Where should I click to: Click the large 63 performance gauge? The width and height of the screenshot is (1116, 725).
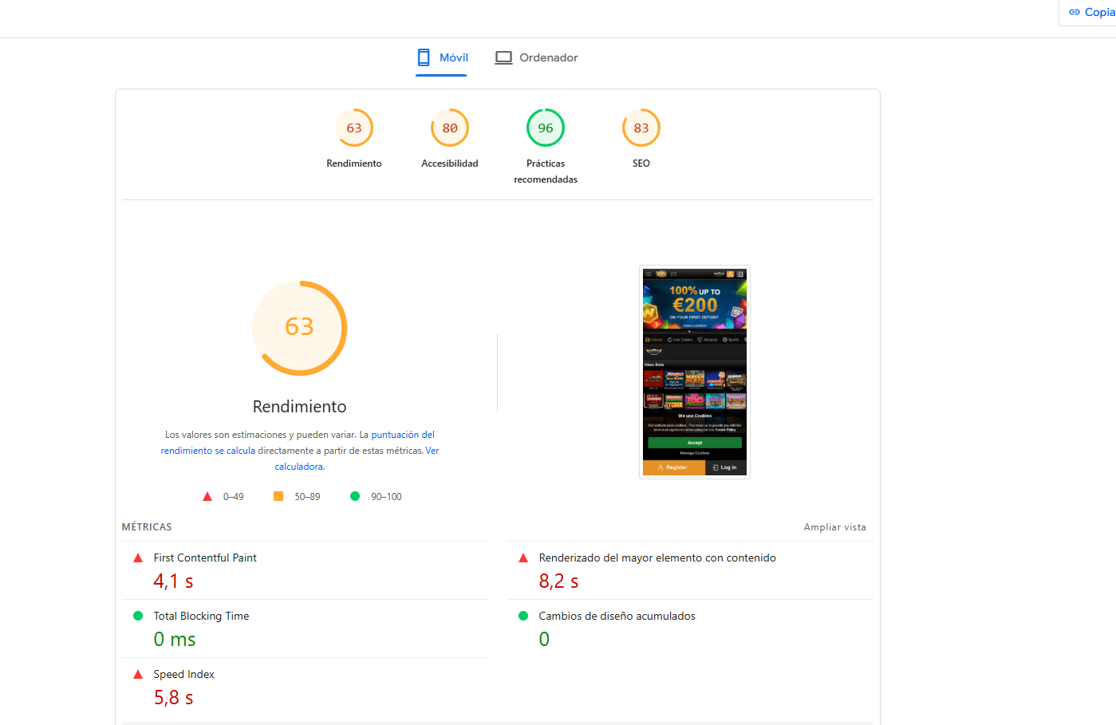point(299,328)
